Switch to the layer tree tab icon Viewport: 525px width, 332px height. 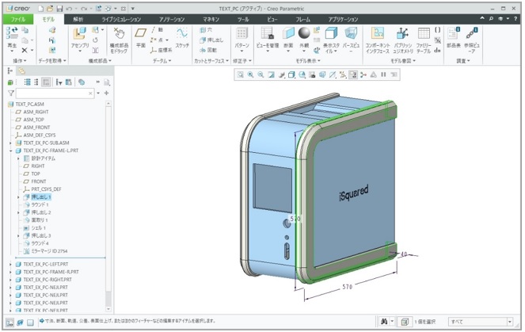point(21,71)
